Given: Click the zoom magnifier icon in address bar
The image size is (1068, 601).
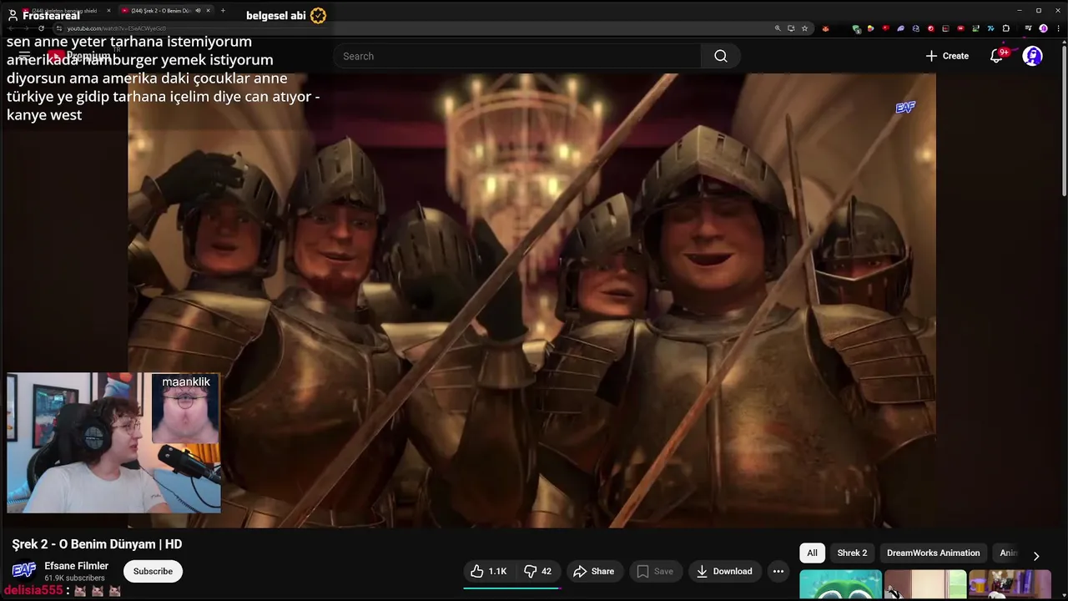Looking at the screenshot, I should [x=778, y=28].
